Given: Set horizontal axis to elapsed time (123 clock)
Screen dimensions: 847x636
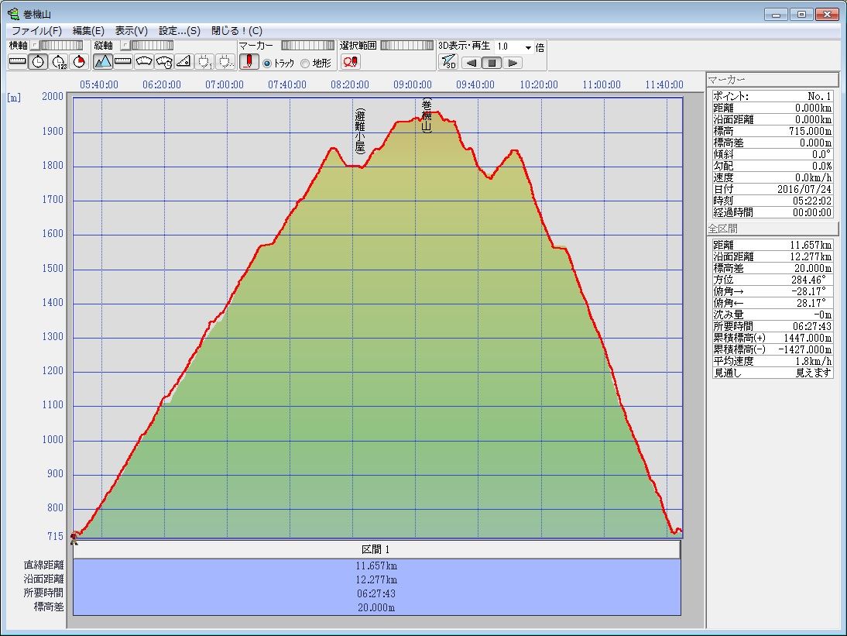Looking at the screenshot, I should click(x=58, y=62).
